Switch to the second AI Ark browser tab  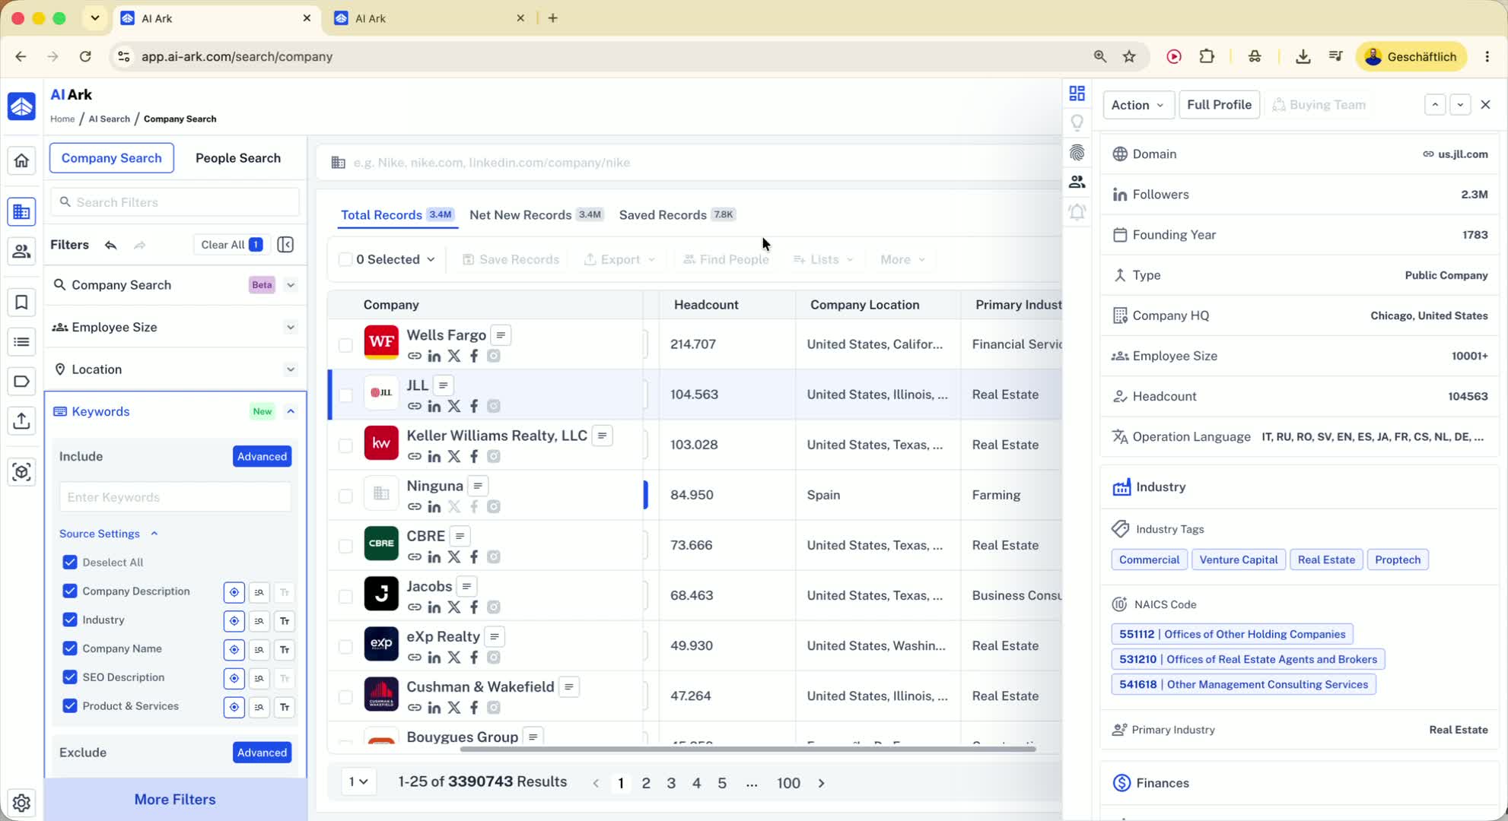[x=430, y=18]
